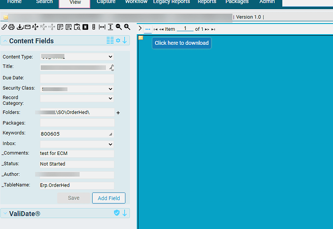The width and height of the screenshot is (333, 229).
Task: Click the fit height icon
Action: pyautogui.click(x=111, y=27)
